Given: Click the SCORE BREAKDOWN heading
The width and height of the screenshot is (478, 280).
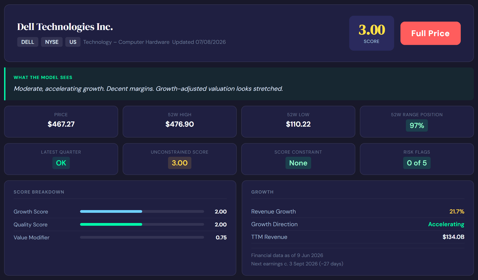Looking at the screenshot, I should tap(39, 192).
